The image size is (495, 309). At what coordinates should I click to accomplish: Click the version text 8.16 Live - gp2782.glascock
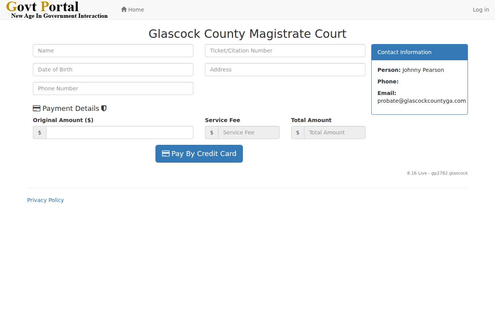(437, 173)
